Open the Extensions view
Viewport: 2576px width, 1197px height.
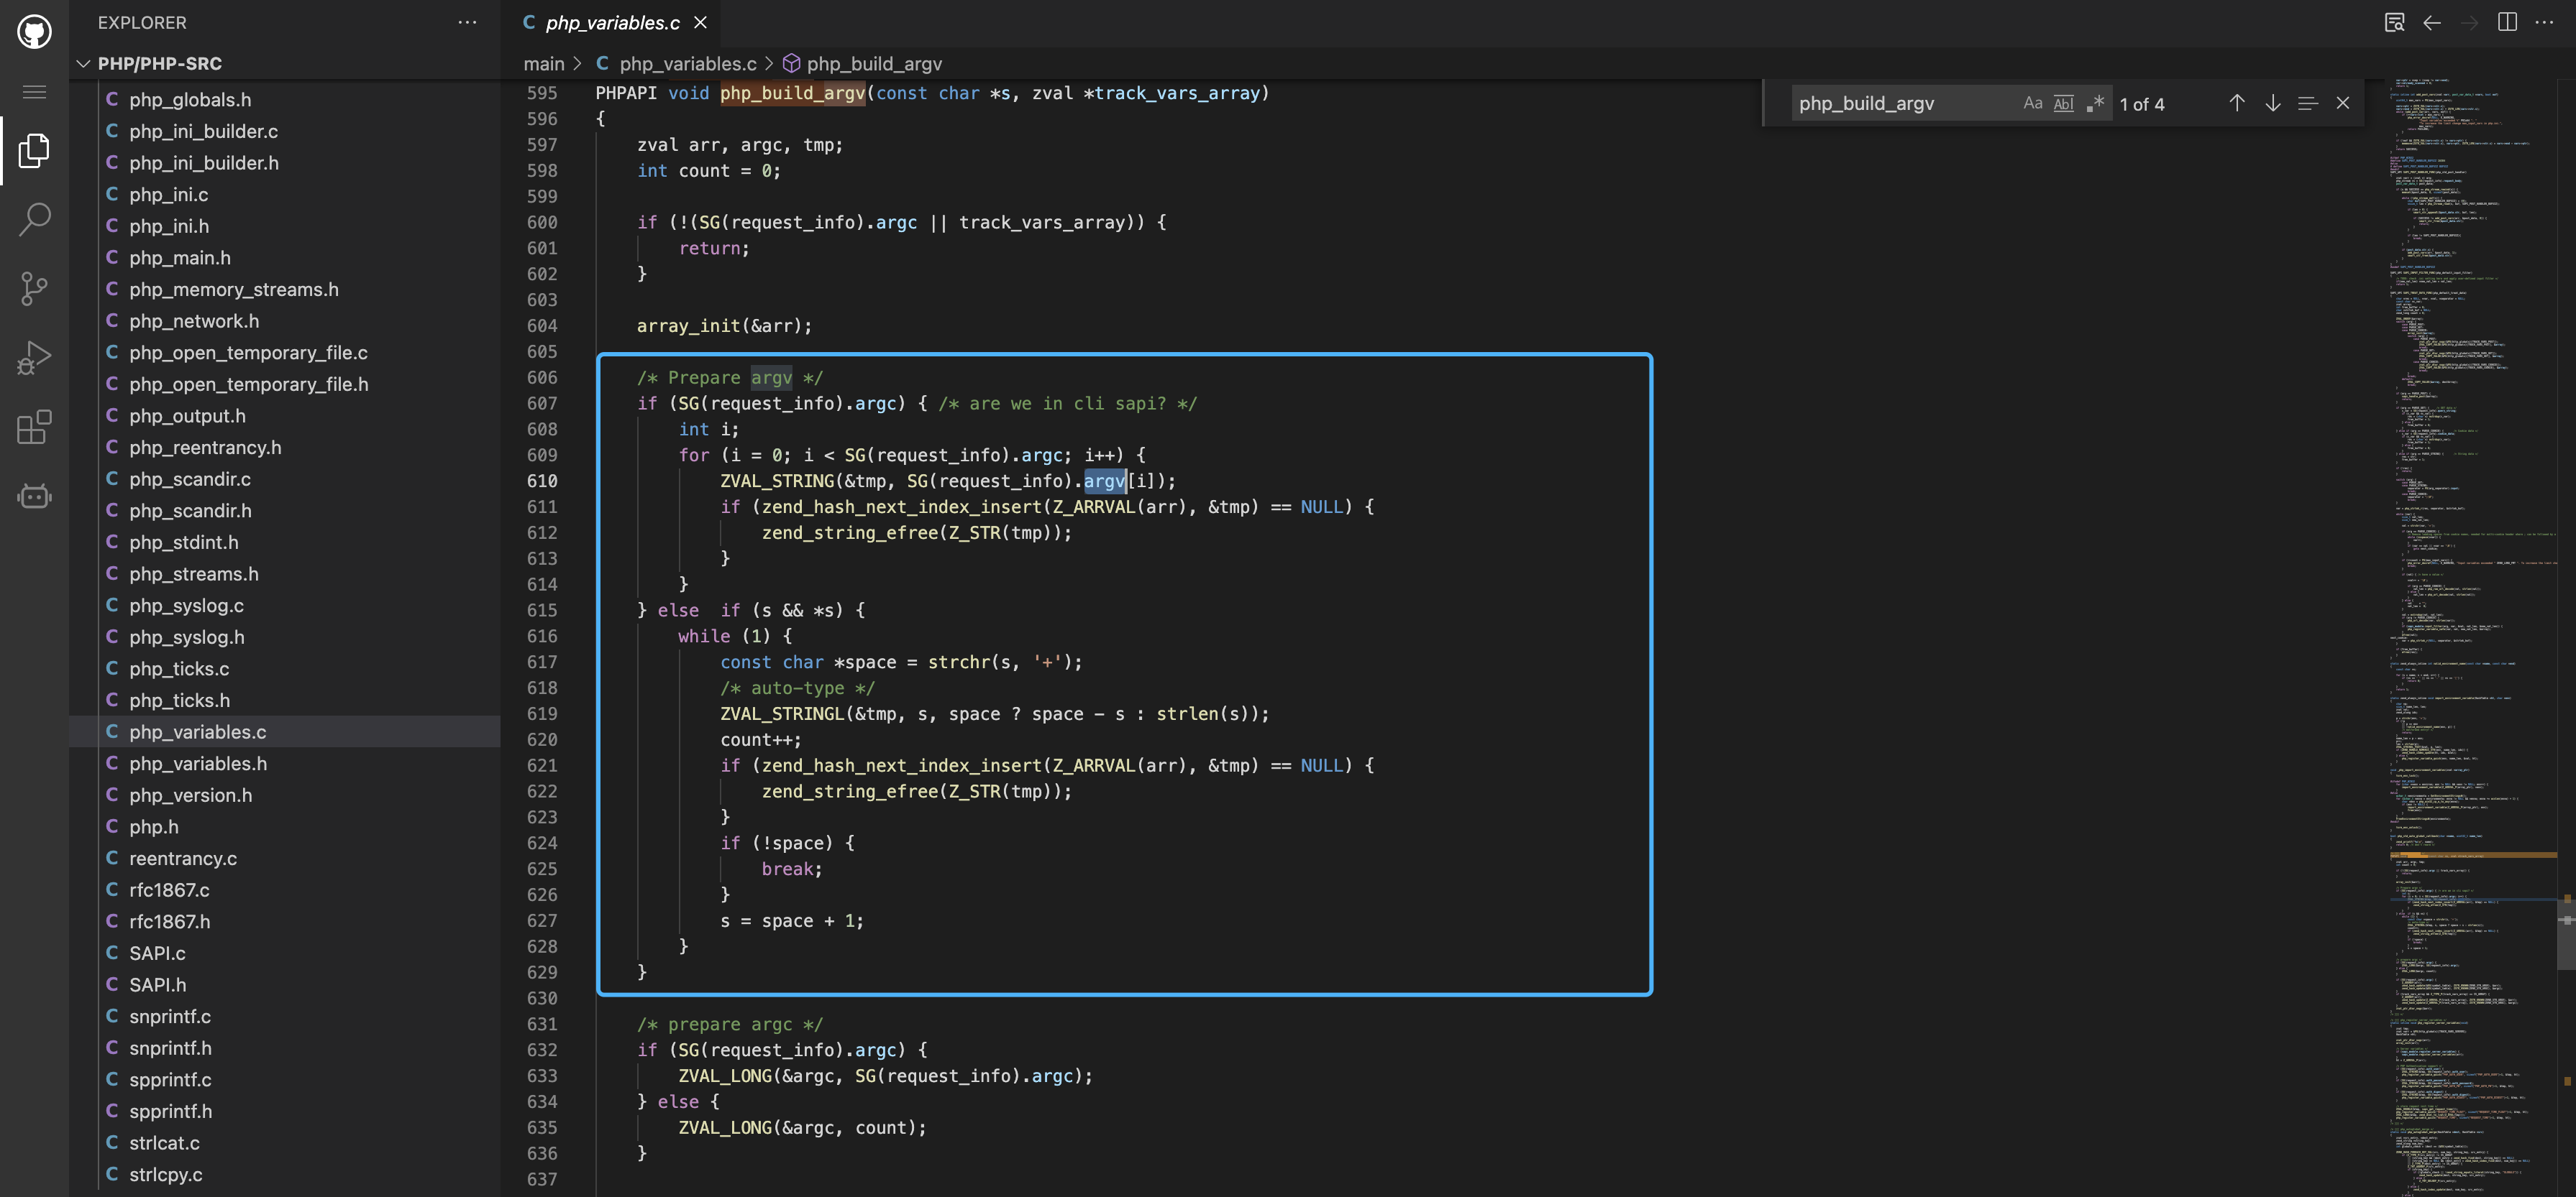pos(34,427)
